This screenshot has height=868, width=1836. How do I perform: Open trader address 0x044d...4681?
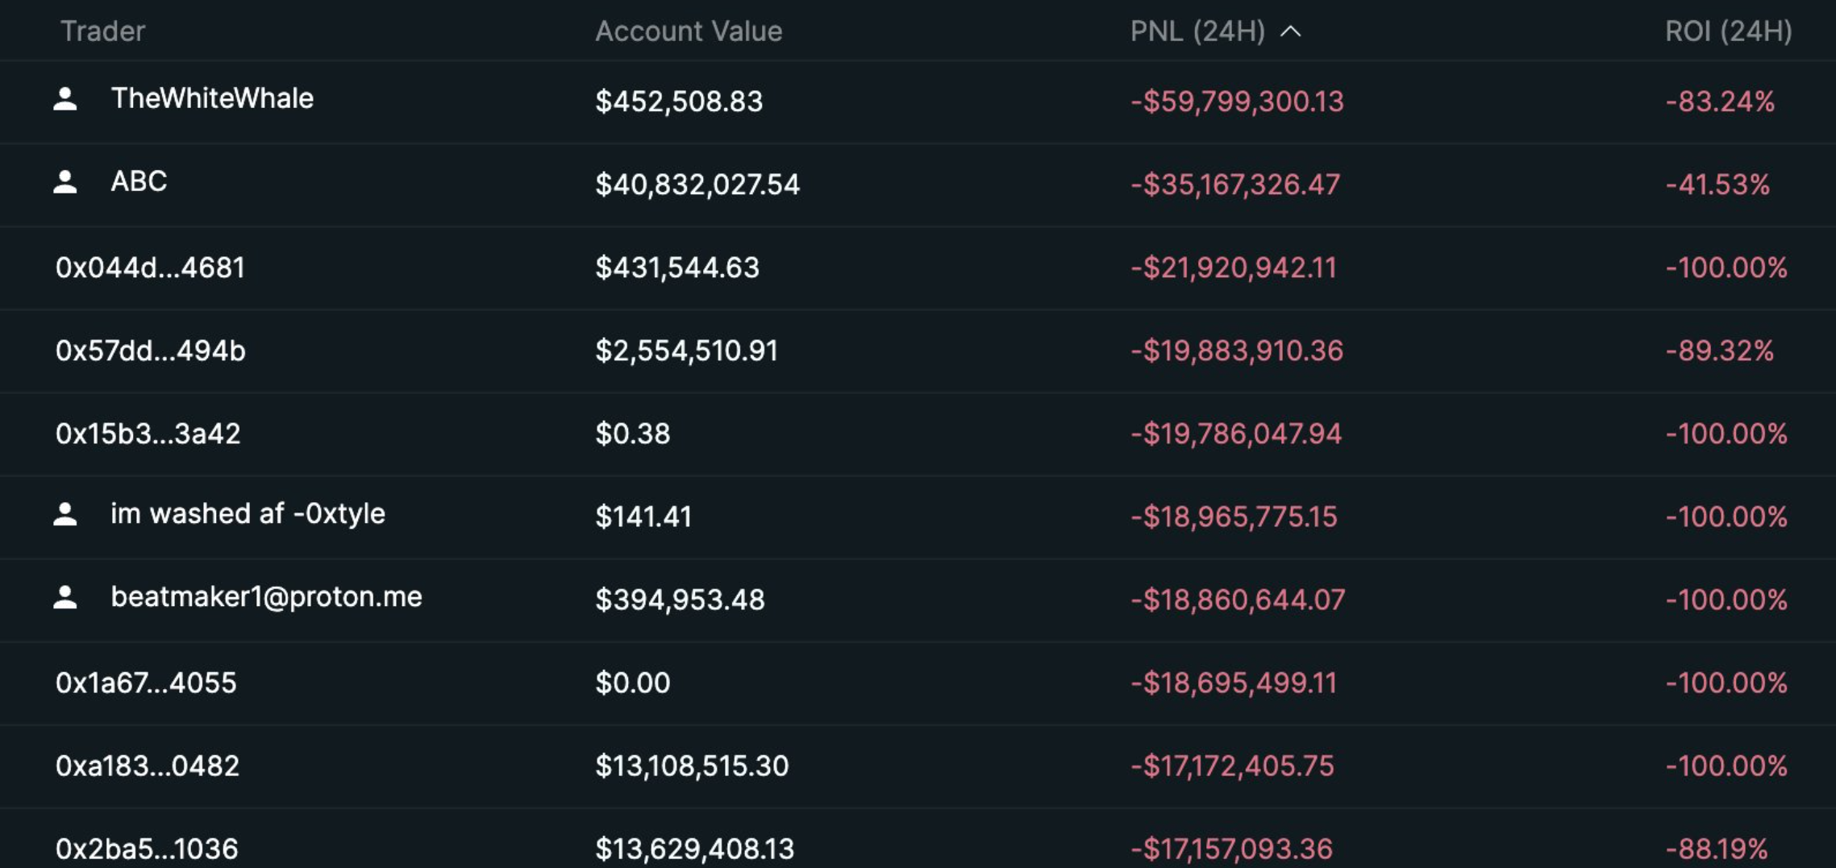(x=150, y=268)
